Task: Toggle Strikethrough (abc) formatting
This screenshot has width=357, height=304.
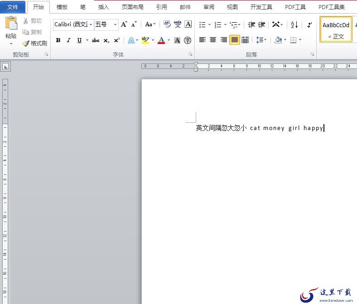Action: [x=96, y=40]
